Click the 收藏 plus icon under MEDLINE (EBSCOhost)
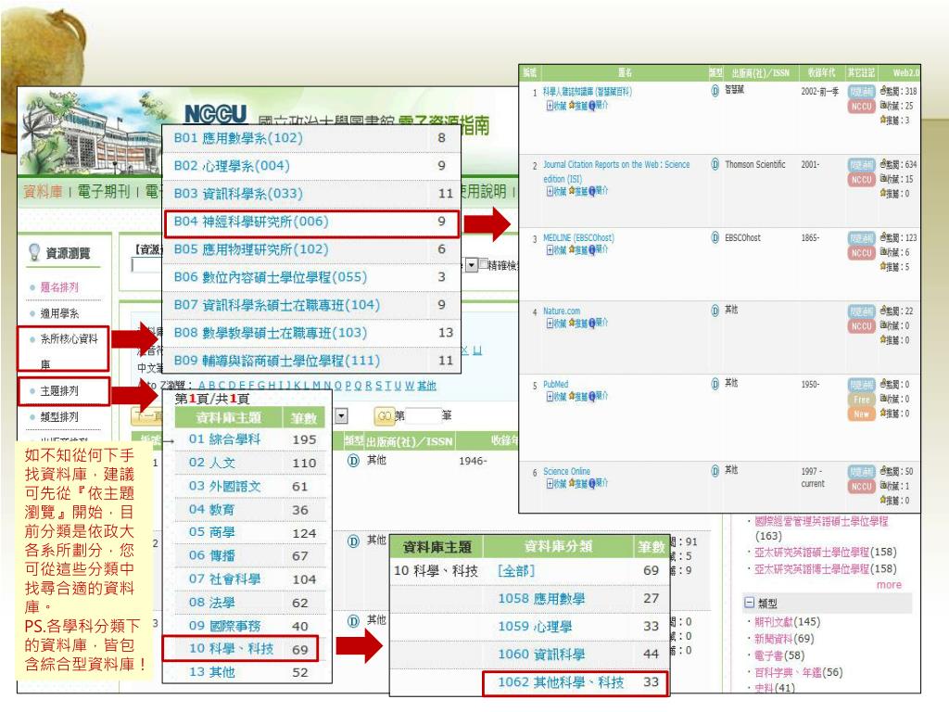 [x=550, y=250]
